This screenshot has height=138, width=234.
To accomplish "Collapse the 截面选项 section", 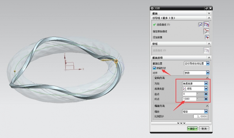I will click(x=209, y=57).
